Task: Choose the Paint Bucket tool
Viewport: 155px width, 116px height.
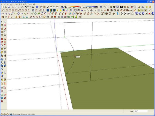Action: [x=2, y=25]
